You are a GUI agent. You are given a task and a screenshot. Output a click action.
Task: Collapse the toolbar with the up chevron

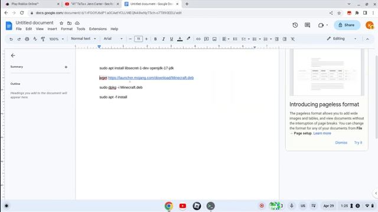367,39
